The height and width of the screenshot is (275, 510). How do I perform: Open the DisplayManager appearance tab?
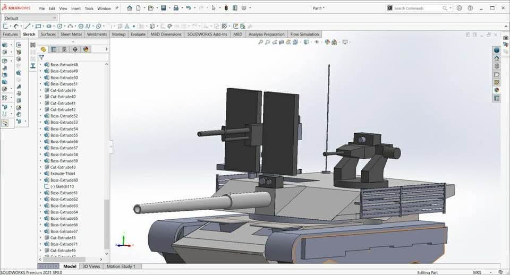tap(86, 49)
